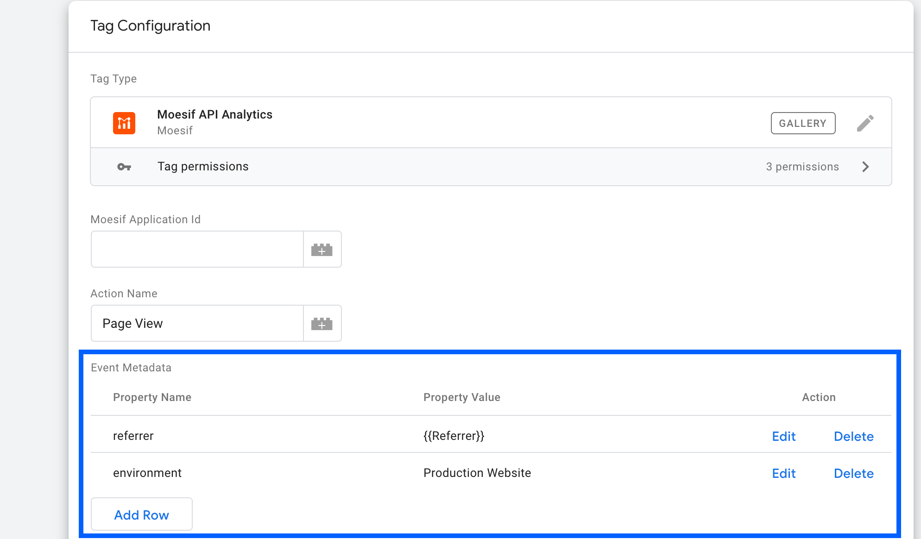Image resolution: width=921 pixels, height=539 pixels.
Task: Edit the environment metadata row
Action: click(783, 473)
